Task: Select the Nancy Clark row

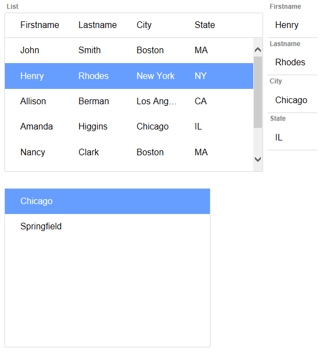Action: pyautogui.click(x=129, y=152)
